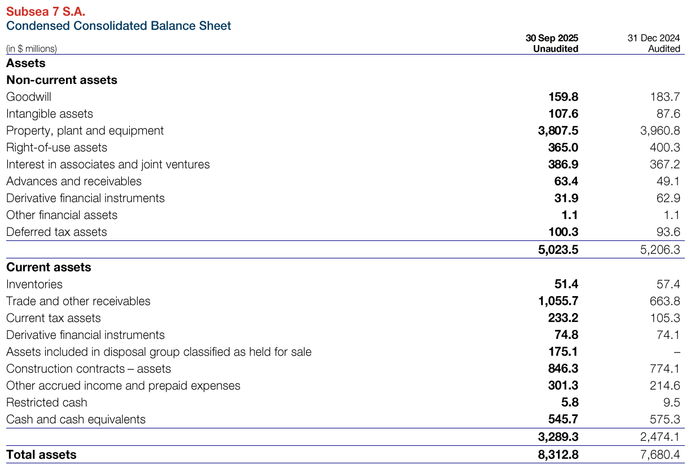Select the Right-of-use assets row label
This screenshot has height=465, width=695.
click(x=56, y=147)
